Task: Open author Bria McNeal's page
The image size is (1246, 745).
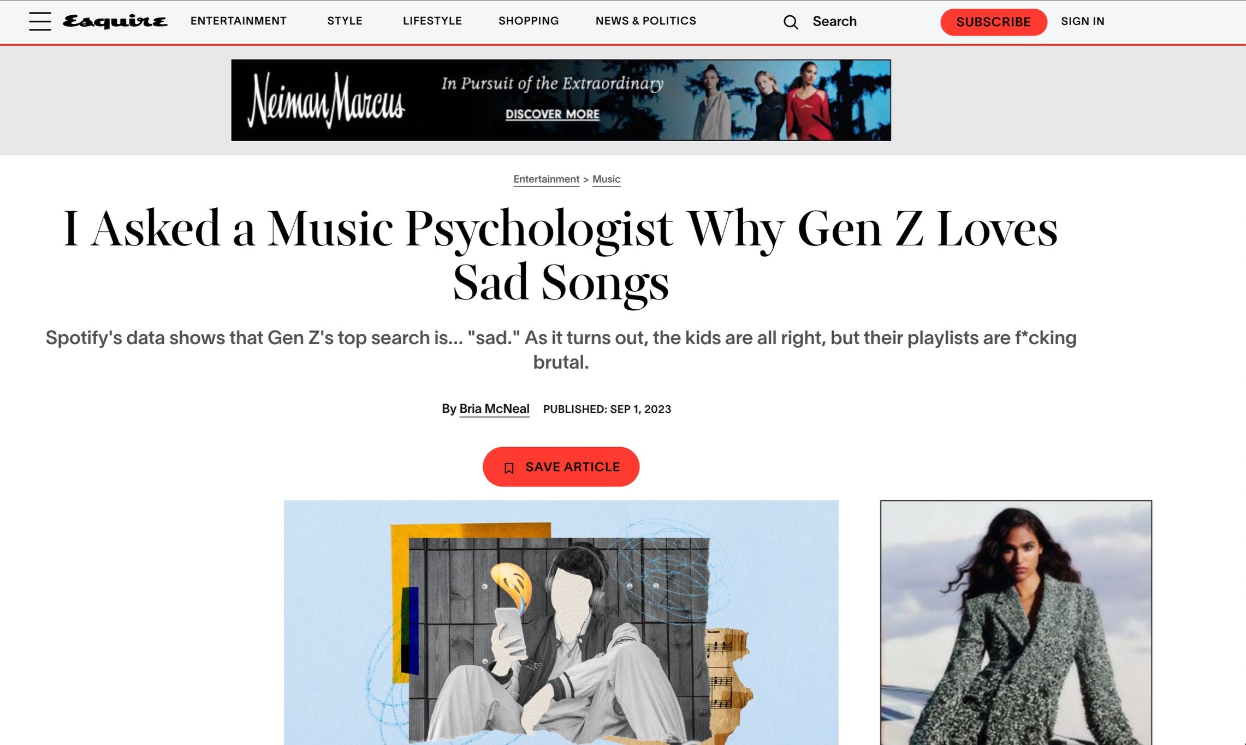Action: click(x=494, y=409)
